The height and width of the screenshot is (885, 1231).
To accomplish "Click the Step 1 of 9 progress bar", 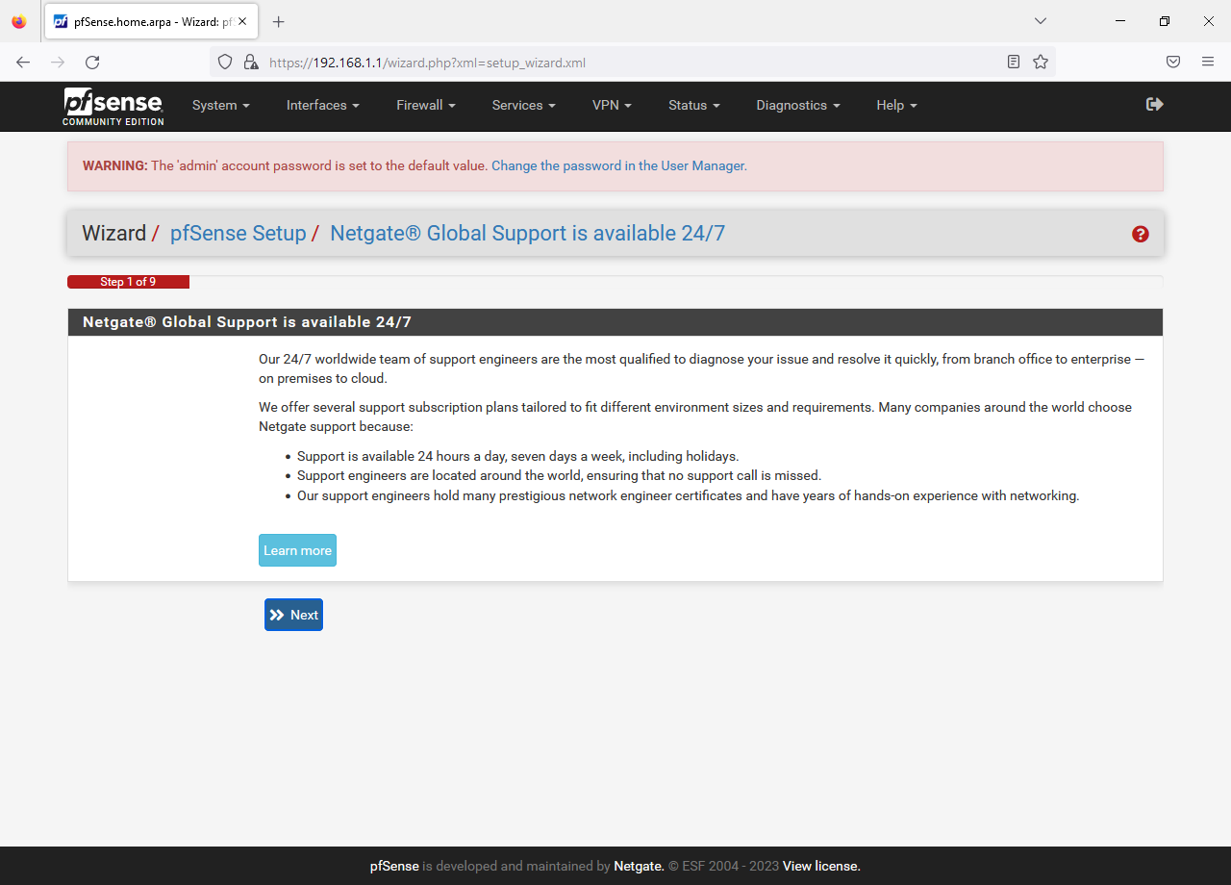I will click(128, 282).
